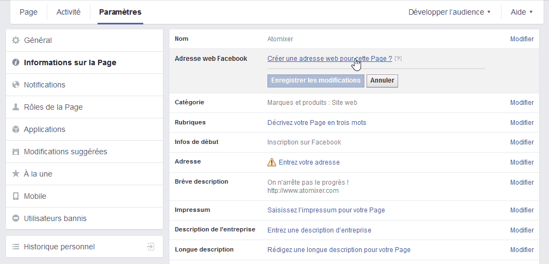Cancel editing with the Annuler button
Screen dimensions: 549x264
click(x=382, y=80)
